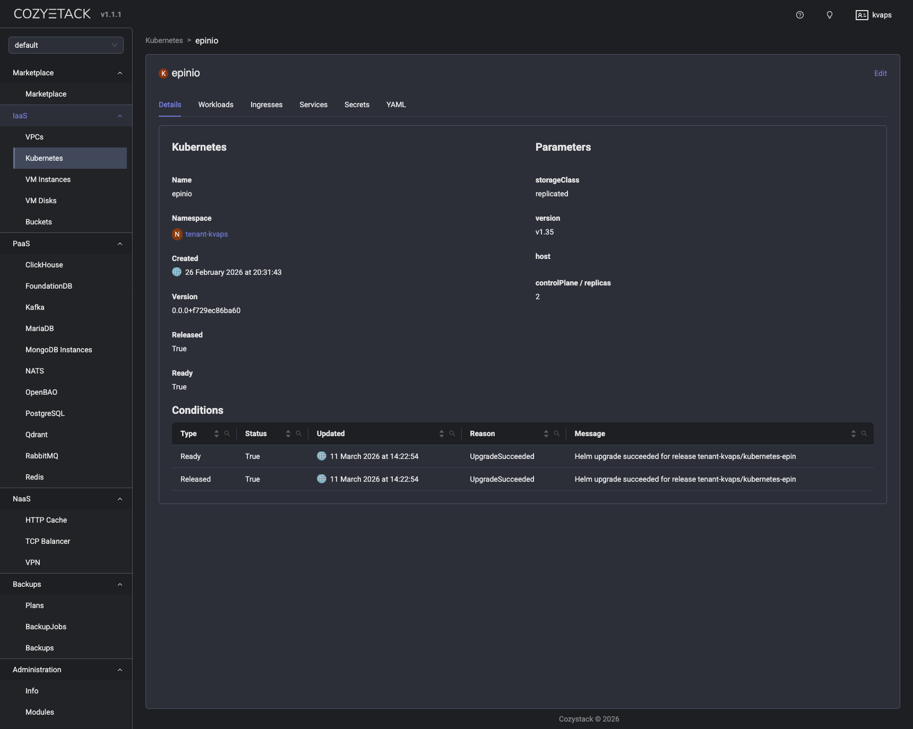Open search on the Message column
This screenshot has height=729, width=913.
(x=864, y=433)
